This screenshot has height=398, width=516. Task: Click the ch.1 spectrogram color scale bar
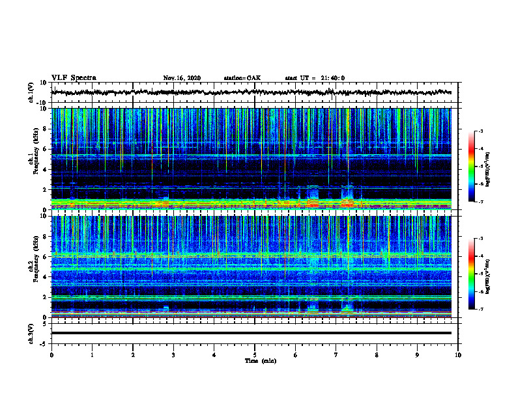(472, 166)
